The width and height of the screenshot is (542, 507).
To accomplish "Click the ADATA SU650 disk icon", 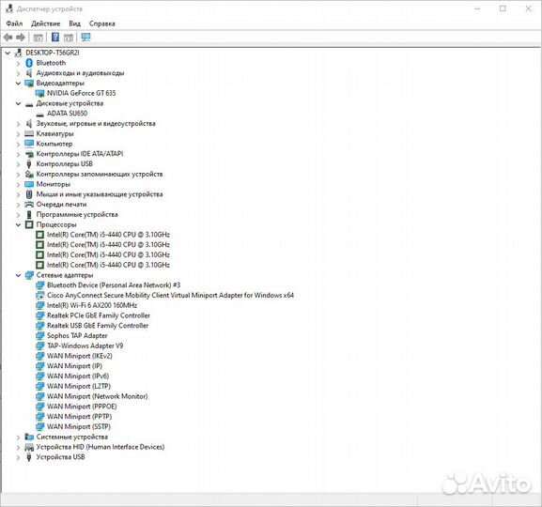I will pos(40,114).
